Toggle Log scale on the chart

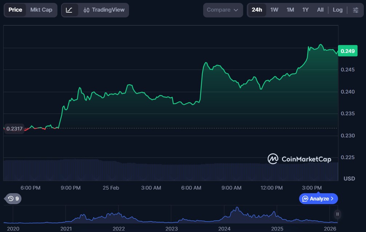338,10
